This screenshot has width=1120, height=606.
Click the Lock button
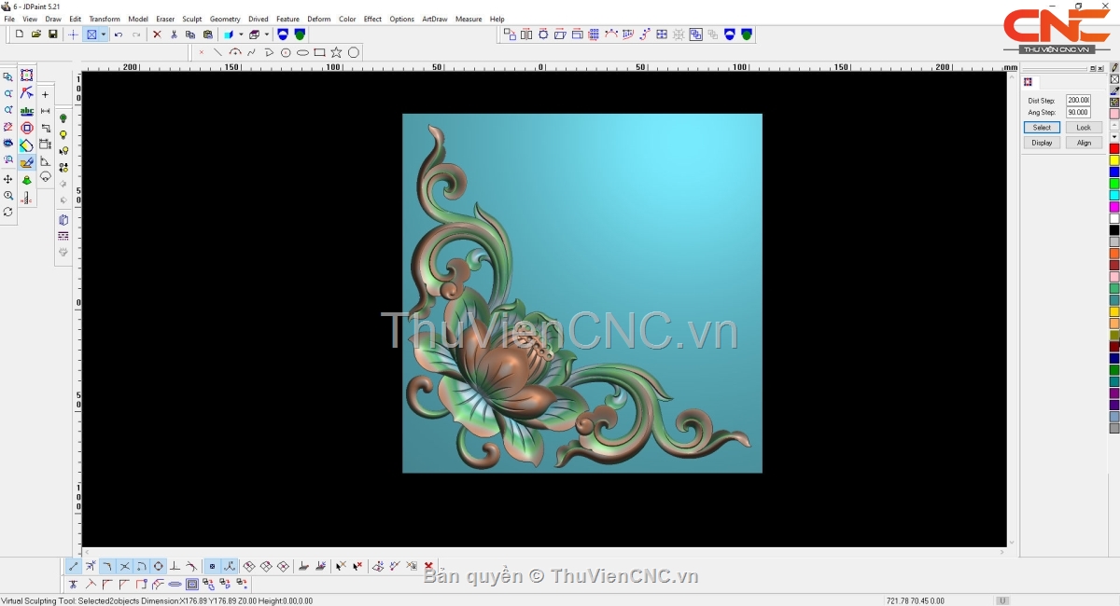[x=1083, y=128]
